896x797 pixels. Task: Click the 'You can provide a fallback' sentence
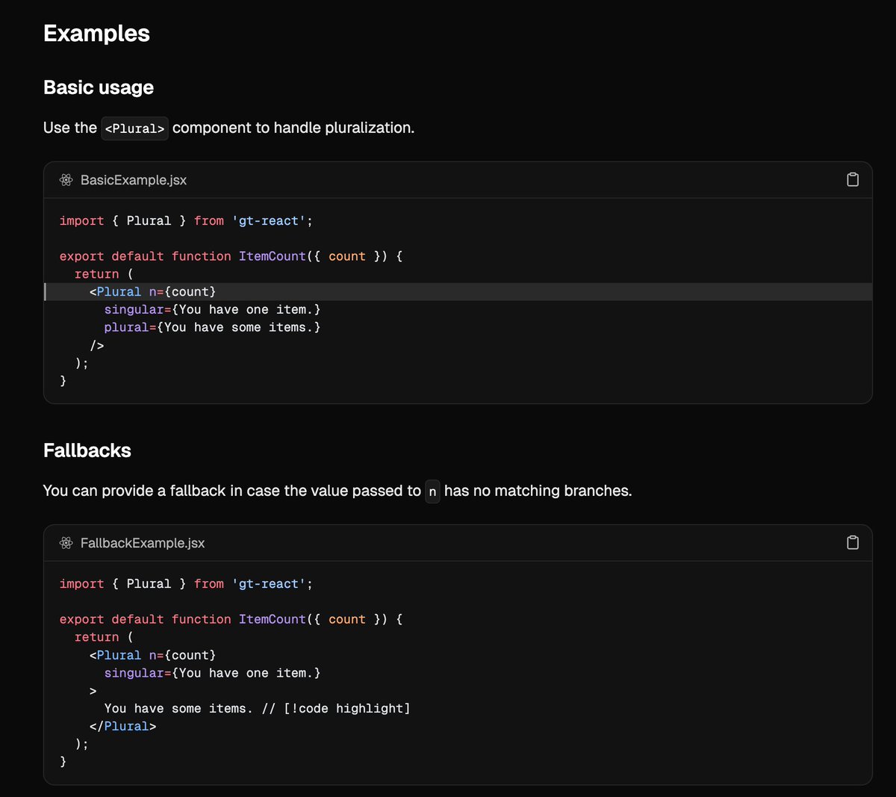[x=337, y=491]
